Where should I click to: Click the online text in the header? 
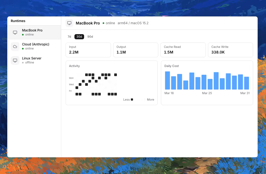pyautogui.click(x=110, y=23)
